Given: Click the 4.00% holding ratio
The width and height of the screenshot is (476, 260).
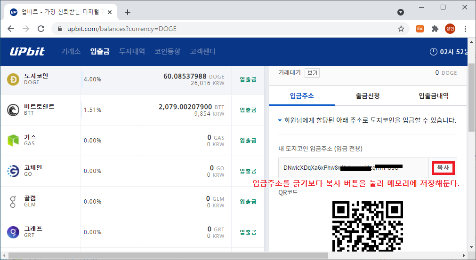Looking at the screenshot, I should 92,79.
